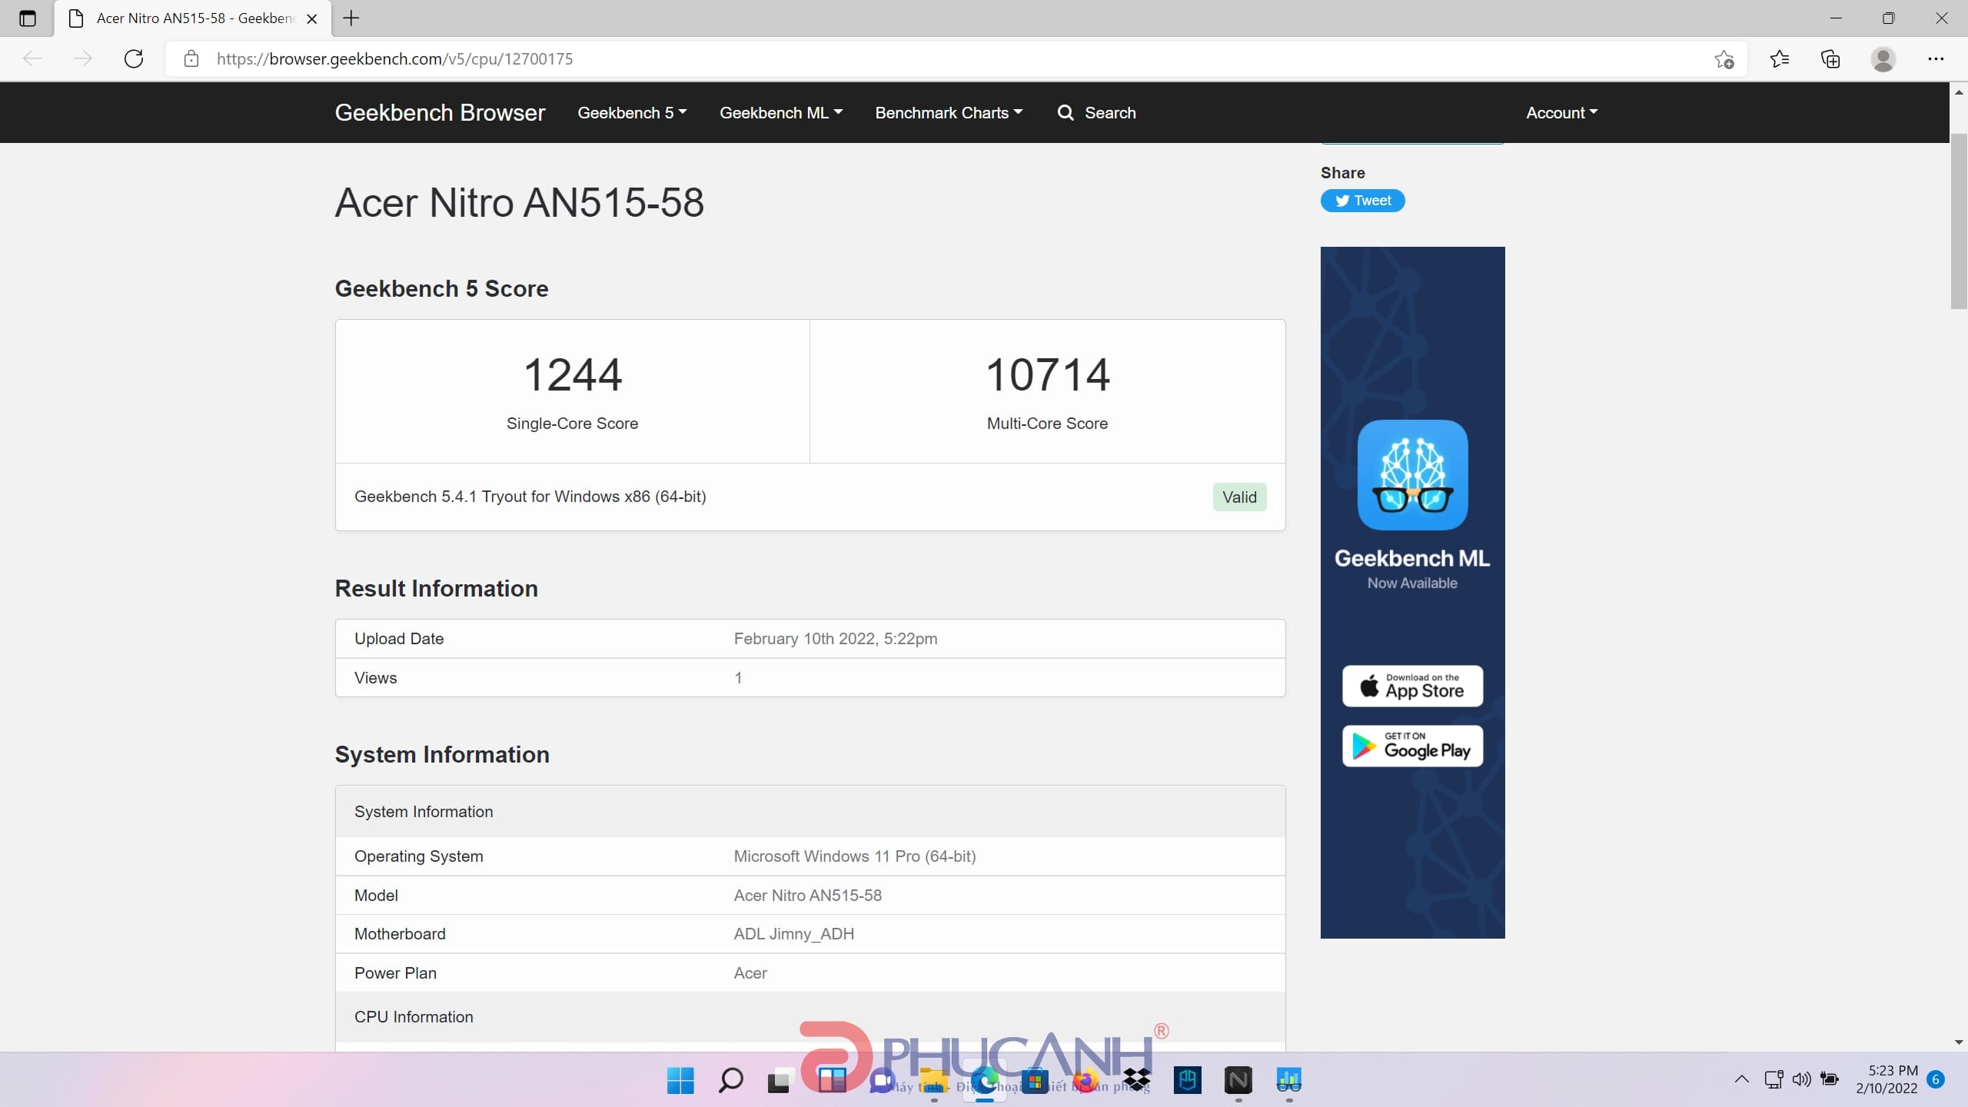The image size is (1968, 1107).
Task: Open Dropbox from the taskbar
Action: tap(1136, 1080)
